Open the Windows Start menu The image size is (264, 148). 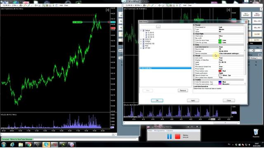coord(4,144)
